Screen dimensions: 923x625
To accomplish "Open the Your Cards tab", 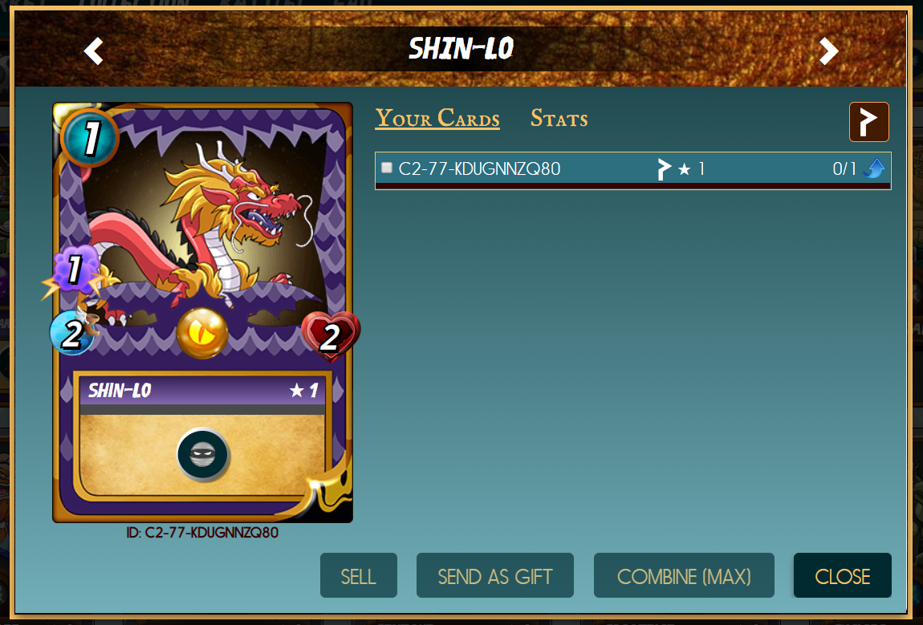I will tap(437, 118).
